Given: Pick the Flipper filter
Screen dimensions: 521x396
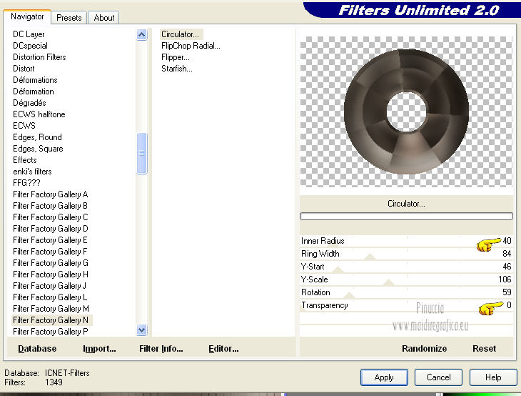Looking at the screenshot, I should click(175, 57).
